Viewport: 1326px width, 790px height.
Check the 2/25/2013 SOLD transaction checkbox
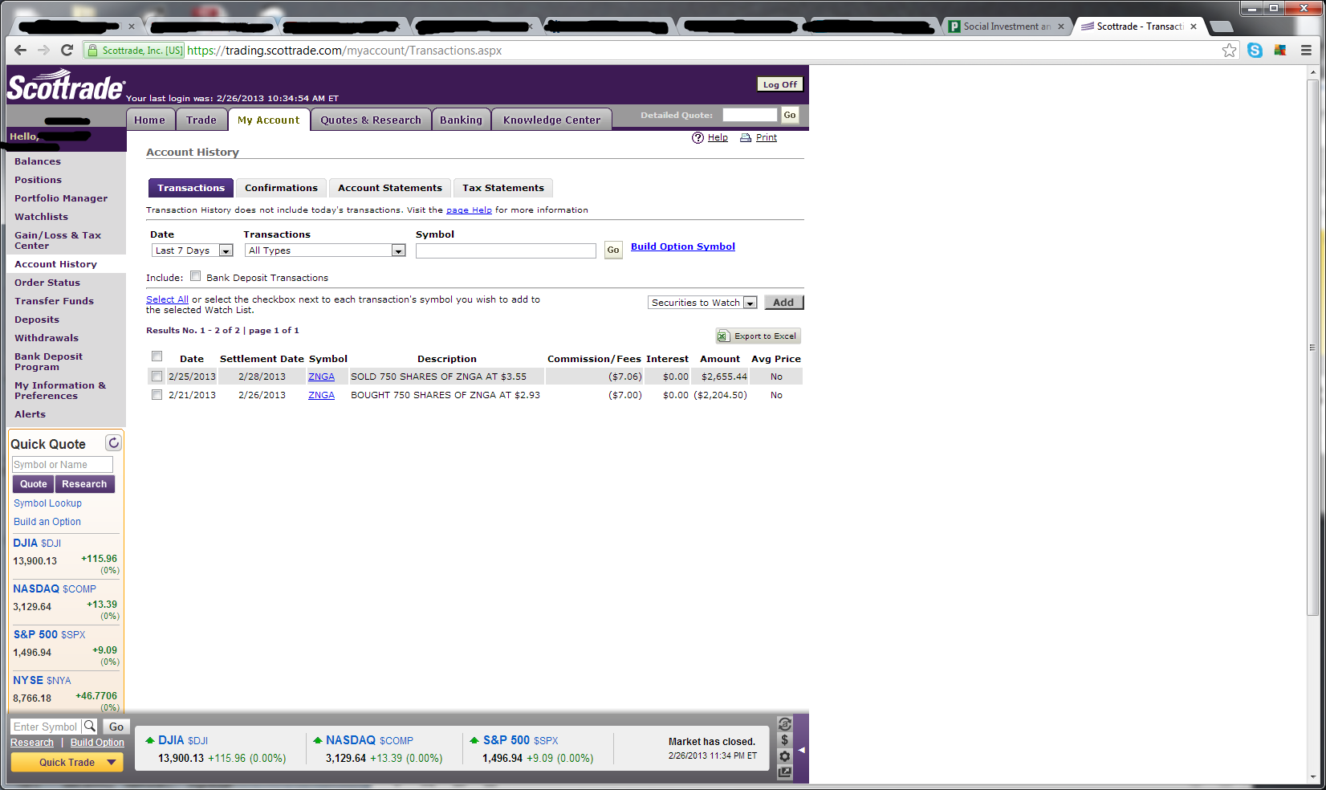click(157, 377)
